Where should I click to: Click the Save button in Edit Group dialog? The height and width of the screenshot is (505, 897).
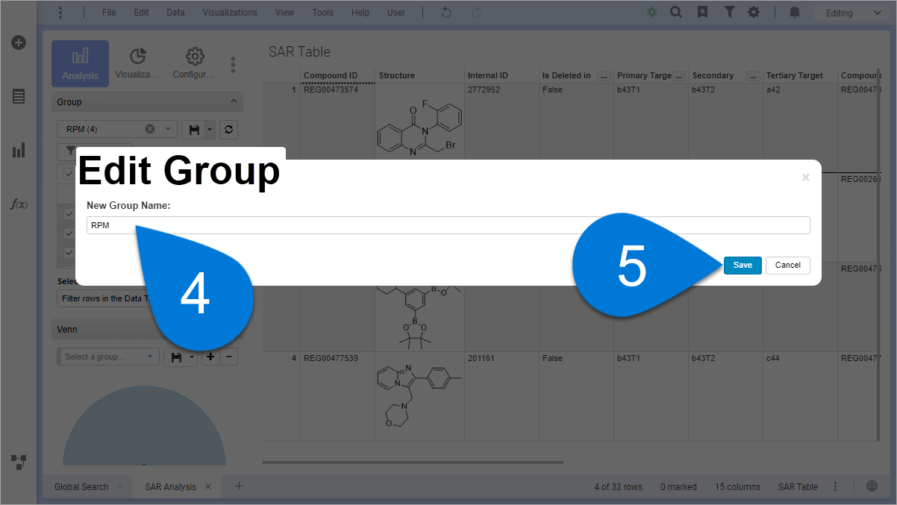click(743, 265)
